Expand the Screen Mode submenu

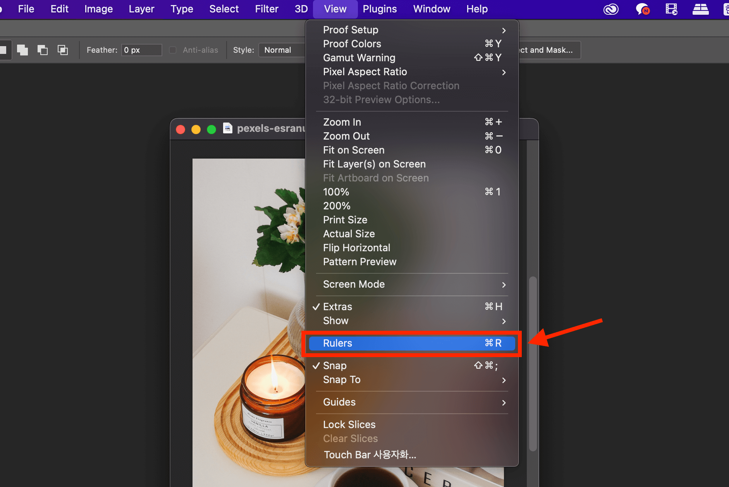(412, 284)
